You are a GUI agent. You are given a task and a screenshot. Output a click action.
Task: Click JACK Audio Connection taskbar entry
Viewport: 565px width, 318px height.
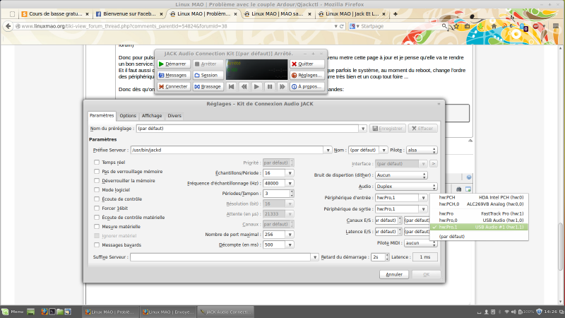(x=225, y=312)
